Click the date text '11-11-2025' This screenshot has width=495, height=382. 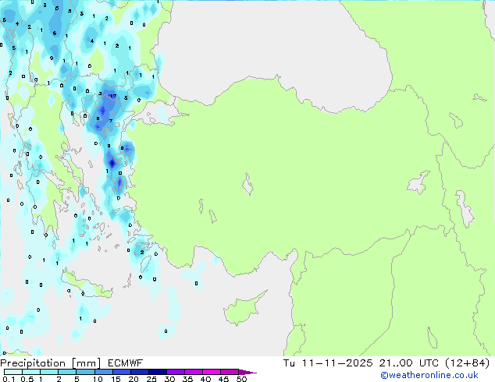337,363
